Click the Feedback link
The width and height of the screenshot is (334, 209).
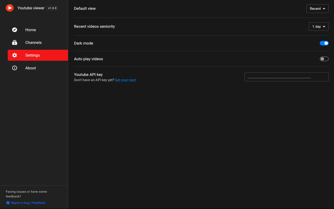[39, 203]
